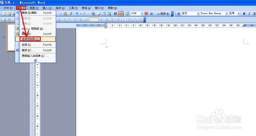Screen dimensions: 256x136
Task: Click the Paste clipboard toolbar icon
Action: 65,14
